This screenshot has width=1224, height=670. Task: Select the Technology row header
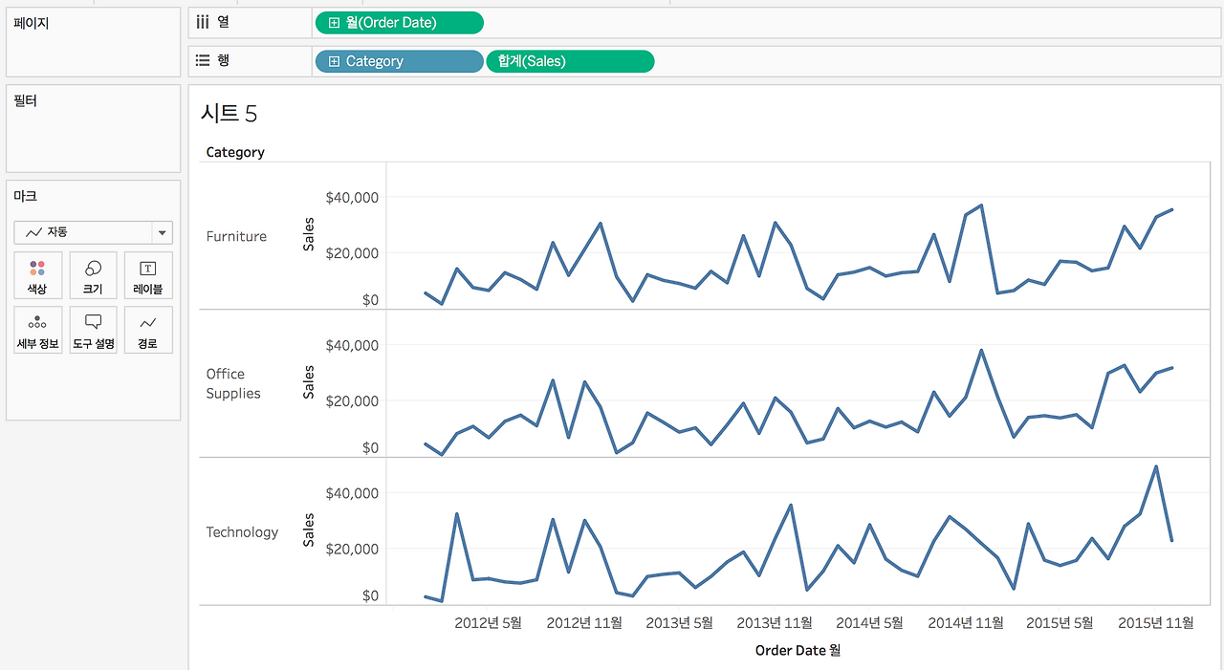coord(242,532)
